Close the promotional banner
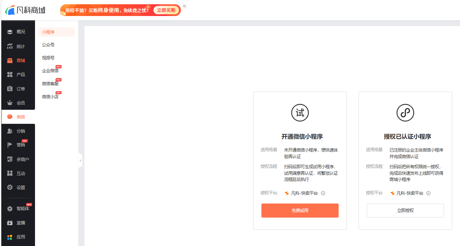 tap(185, 6)
